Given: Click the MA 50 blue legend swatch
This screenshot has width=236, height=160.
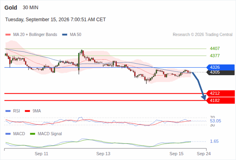Looking at the screenshot, I should tap(65, 35).
